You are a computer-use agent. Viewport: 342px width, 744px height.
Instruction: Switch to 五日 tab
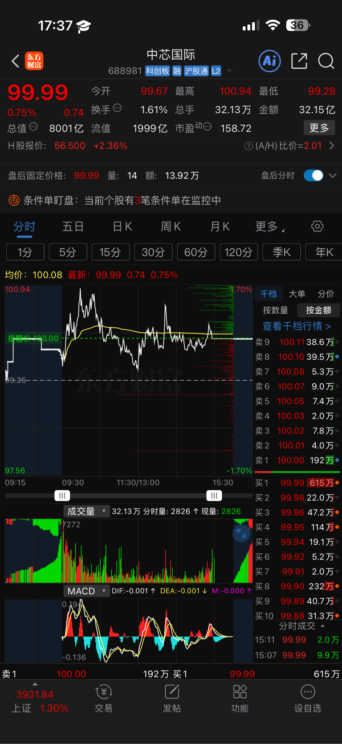(x=73, y=226)
